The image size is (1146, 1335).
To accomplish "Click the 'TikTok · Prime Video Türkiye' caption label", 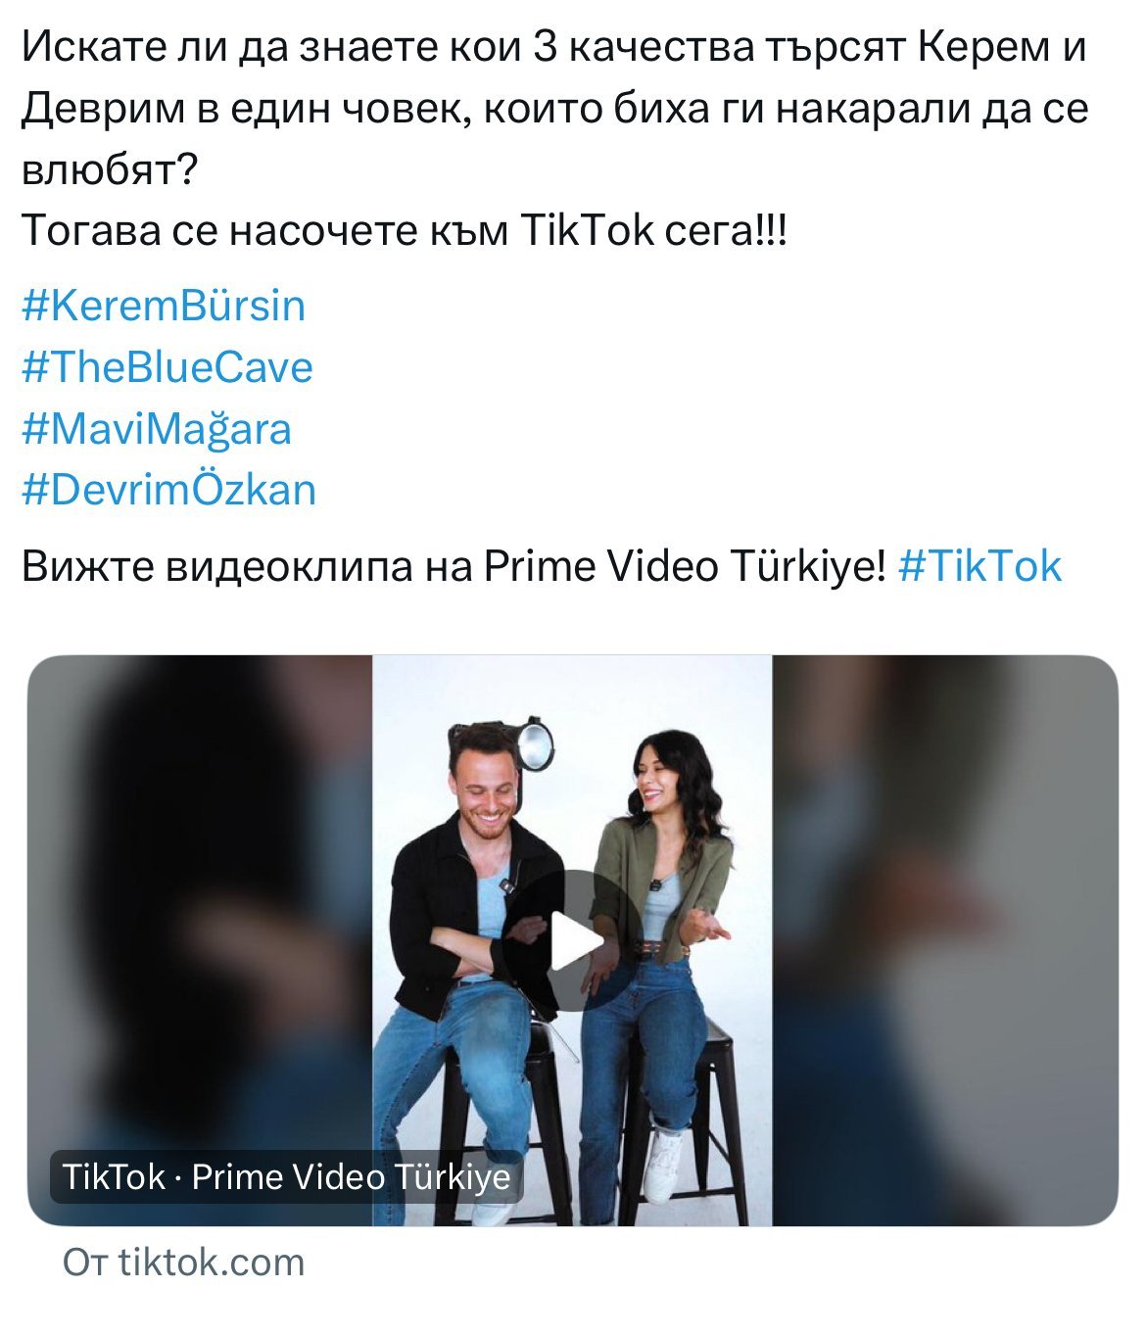I will coord(287,1176).
